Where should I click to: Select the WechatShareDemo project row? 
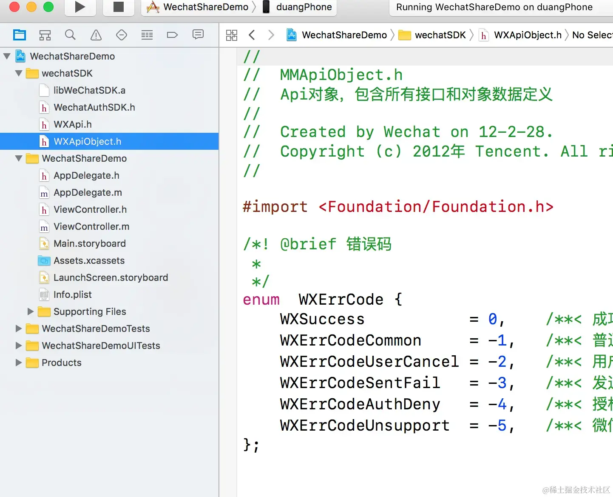point(109,56)
